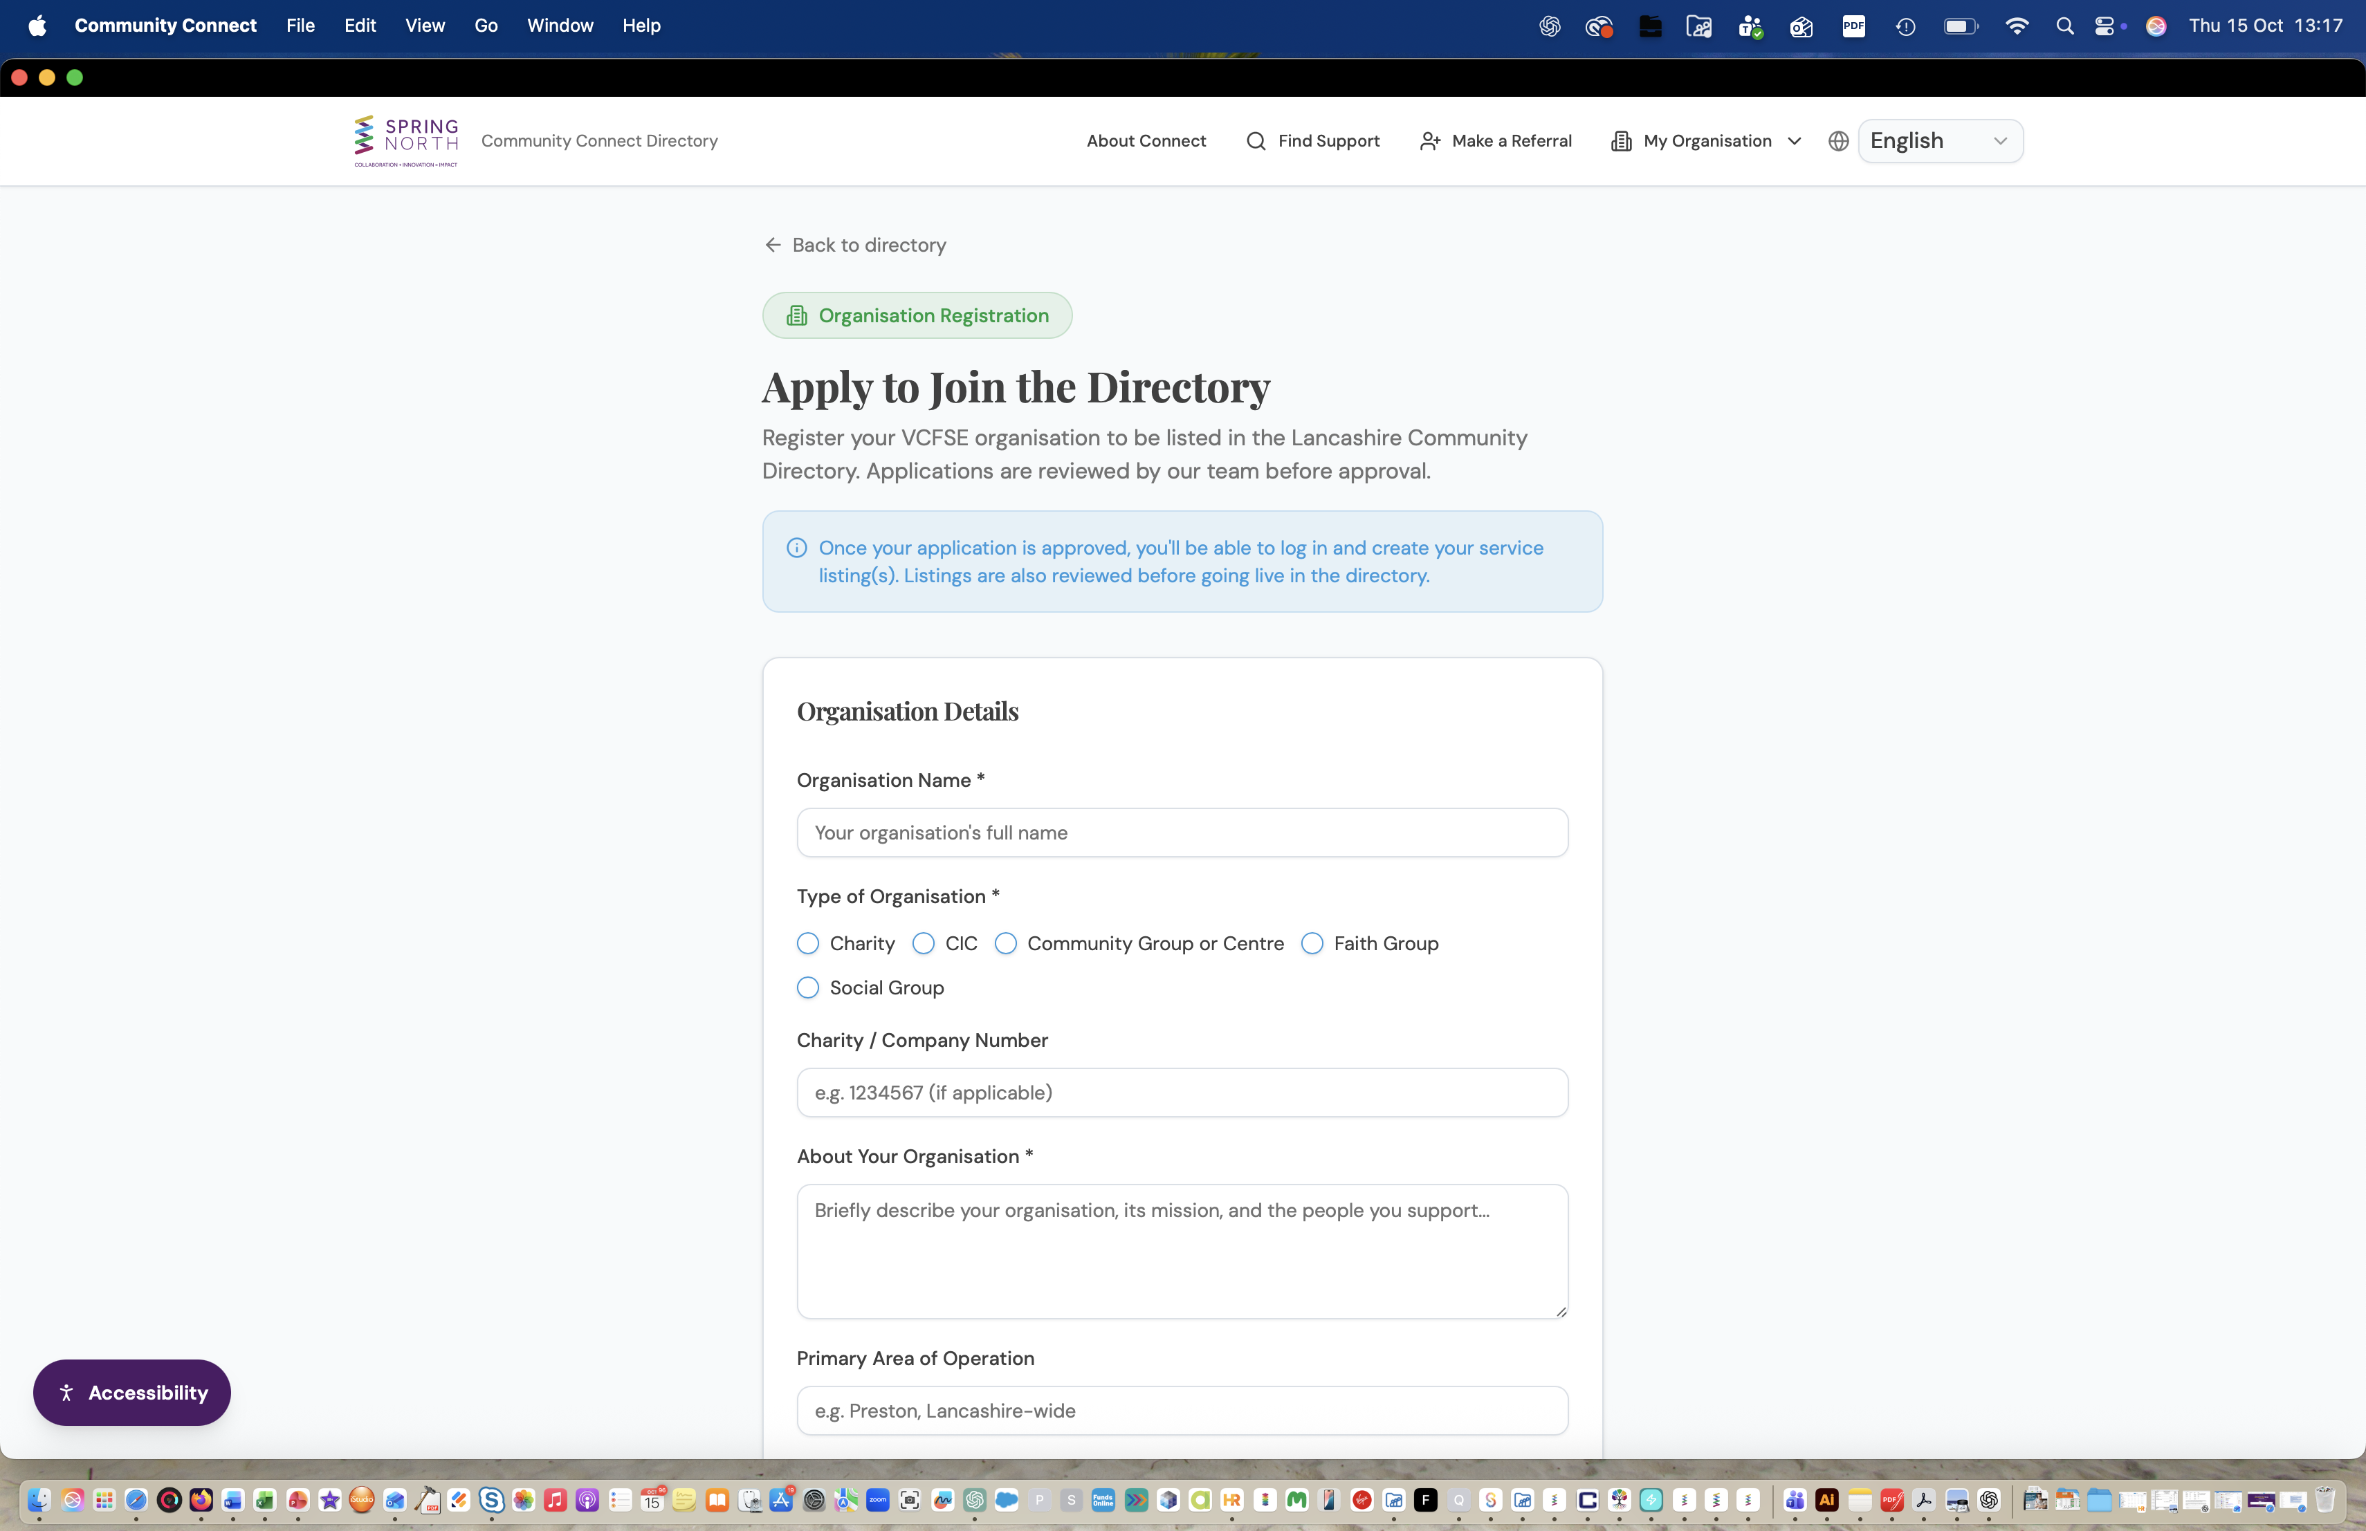2366x1531 pixels.
Task: Open the ChatGPT menu bar icon
Action: pos(1549,26)
